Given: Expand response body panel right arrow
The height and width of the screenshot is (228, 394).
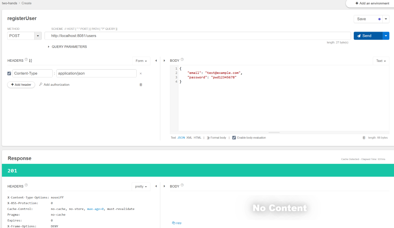Looking at the screenshot, I should [x=164, y=186].
